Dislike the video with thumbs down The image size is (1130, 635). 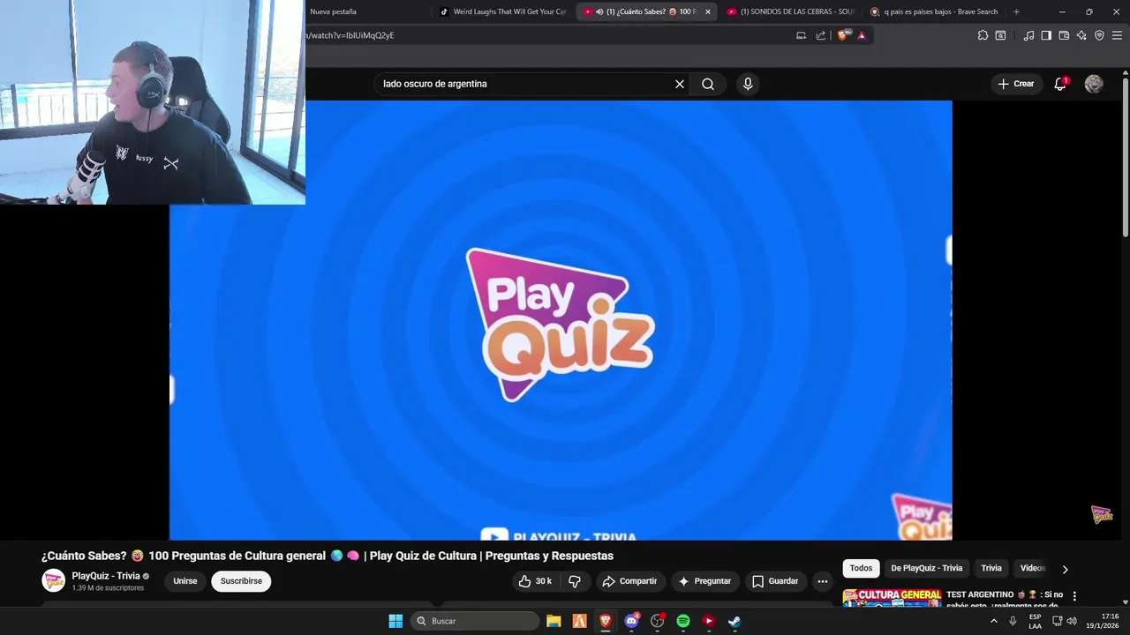pos(575,581)
